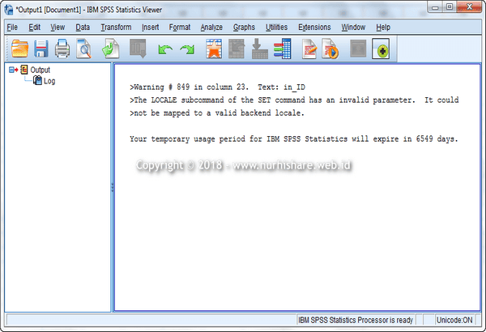Click the SPSS application icon in title bar
Viewport: 486px width, 332px height.
click(x=9, y=10)
